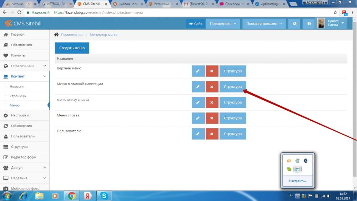
Task: Open the Привет, Елена user dropdown
Action: click(336, 23)
